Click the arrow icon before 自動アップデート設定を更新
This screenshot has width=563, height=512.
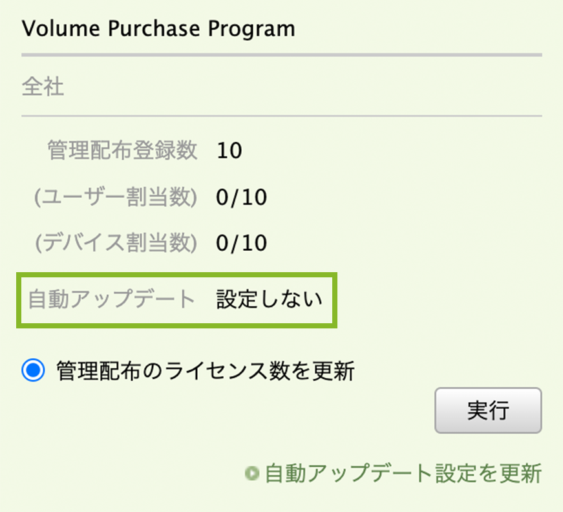tap(251, 474)
